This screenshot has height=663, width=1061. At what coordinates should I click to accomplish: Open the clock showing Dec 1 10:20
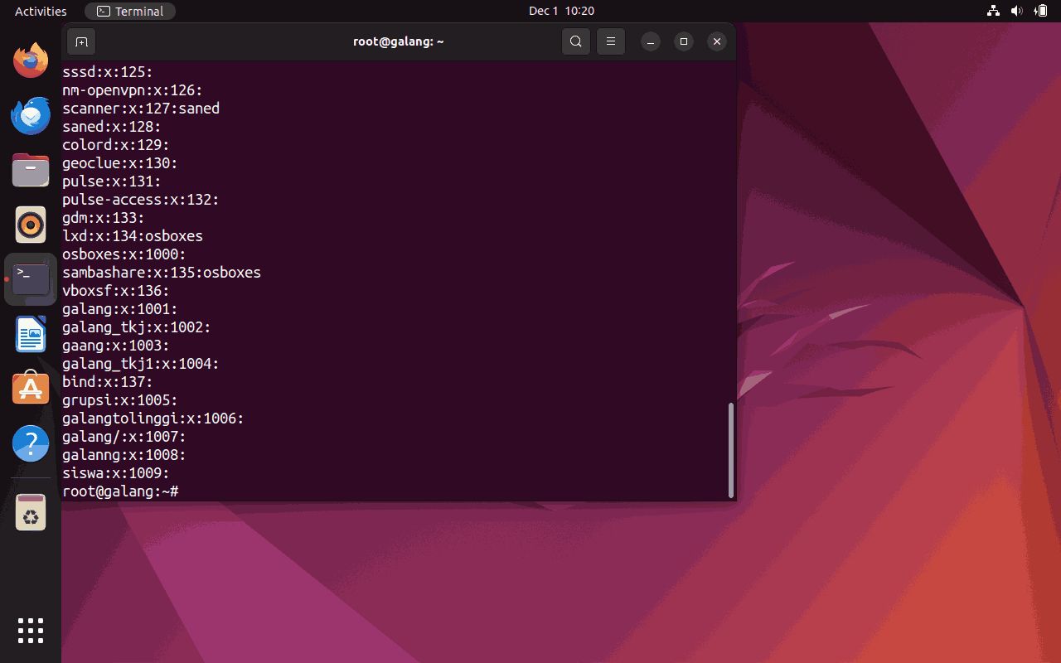pyautogui.click(x=561, y=11)
